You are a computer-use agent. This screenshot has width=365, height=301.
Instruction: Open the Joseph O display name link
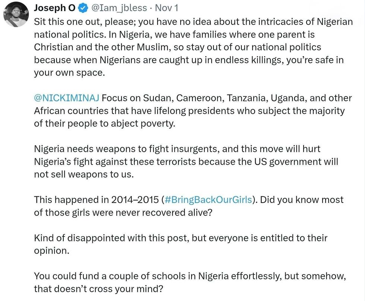54,8
